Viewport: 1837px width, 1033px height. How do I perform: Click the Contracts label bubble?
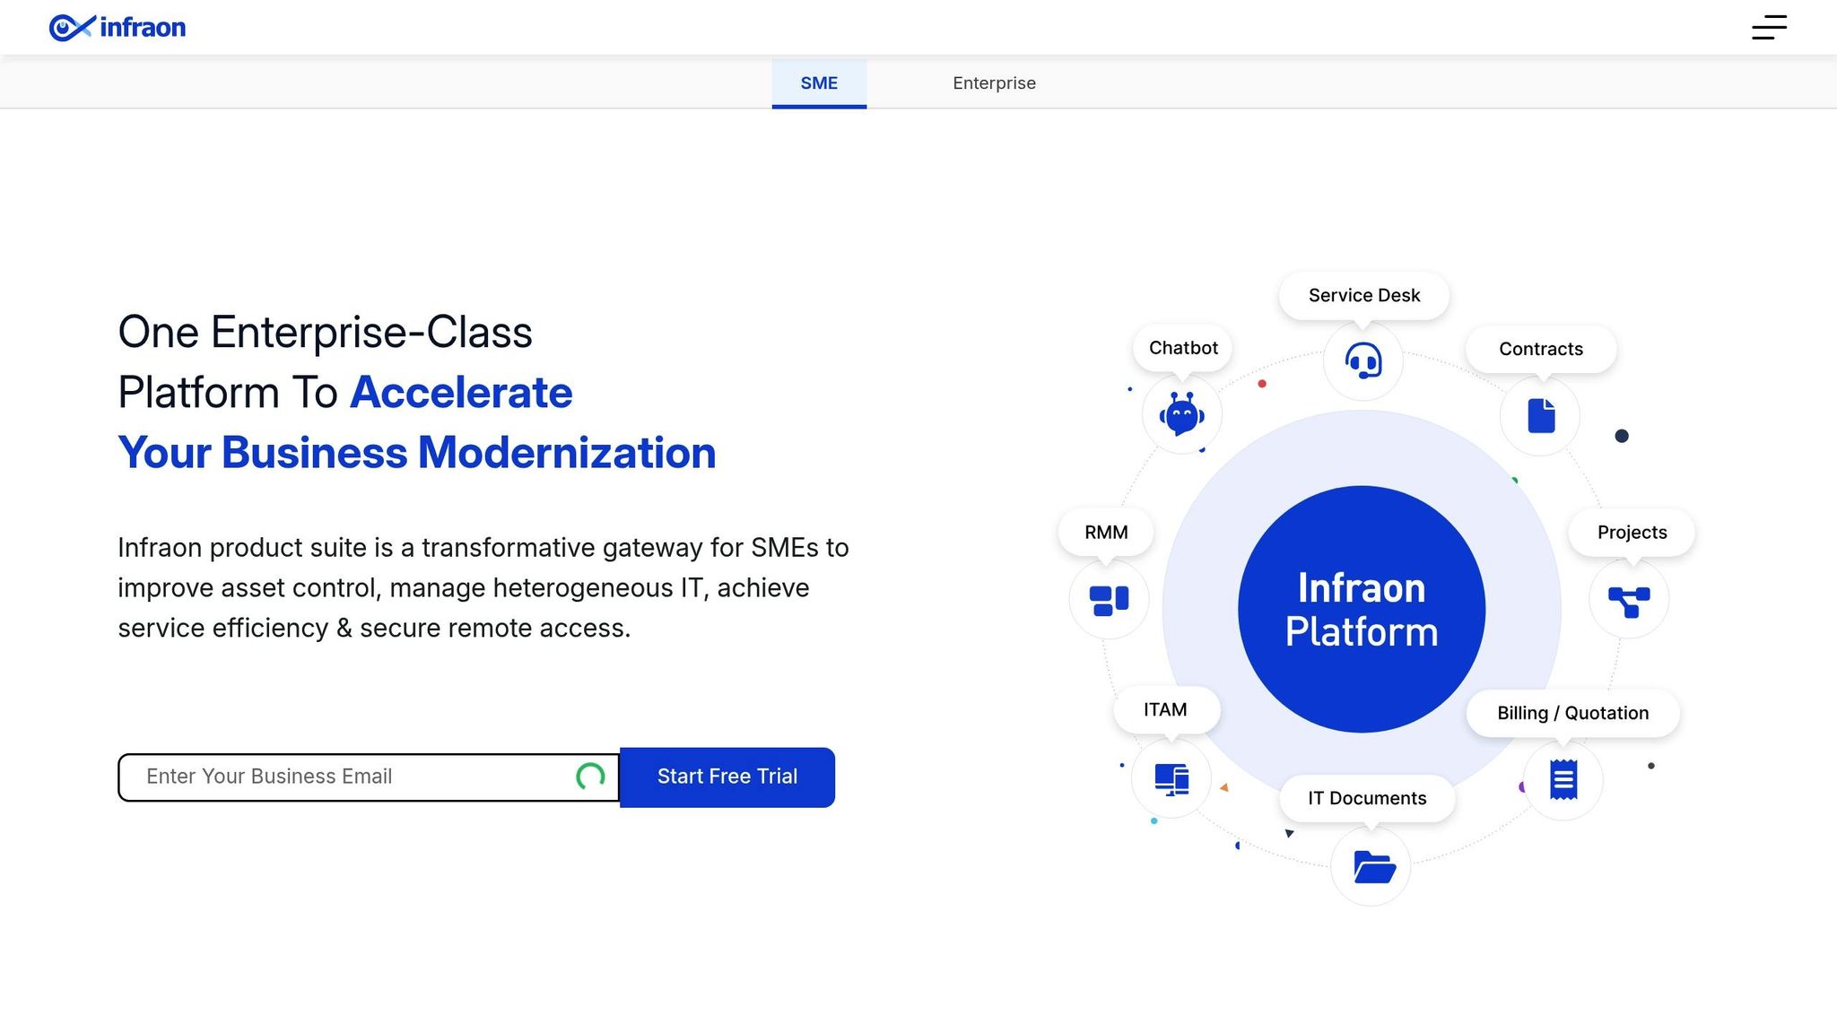coord(1540,350)
